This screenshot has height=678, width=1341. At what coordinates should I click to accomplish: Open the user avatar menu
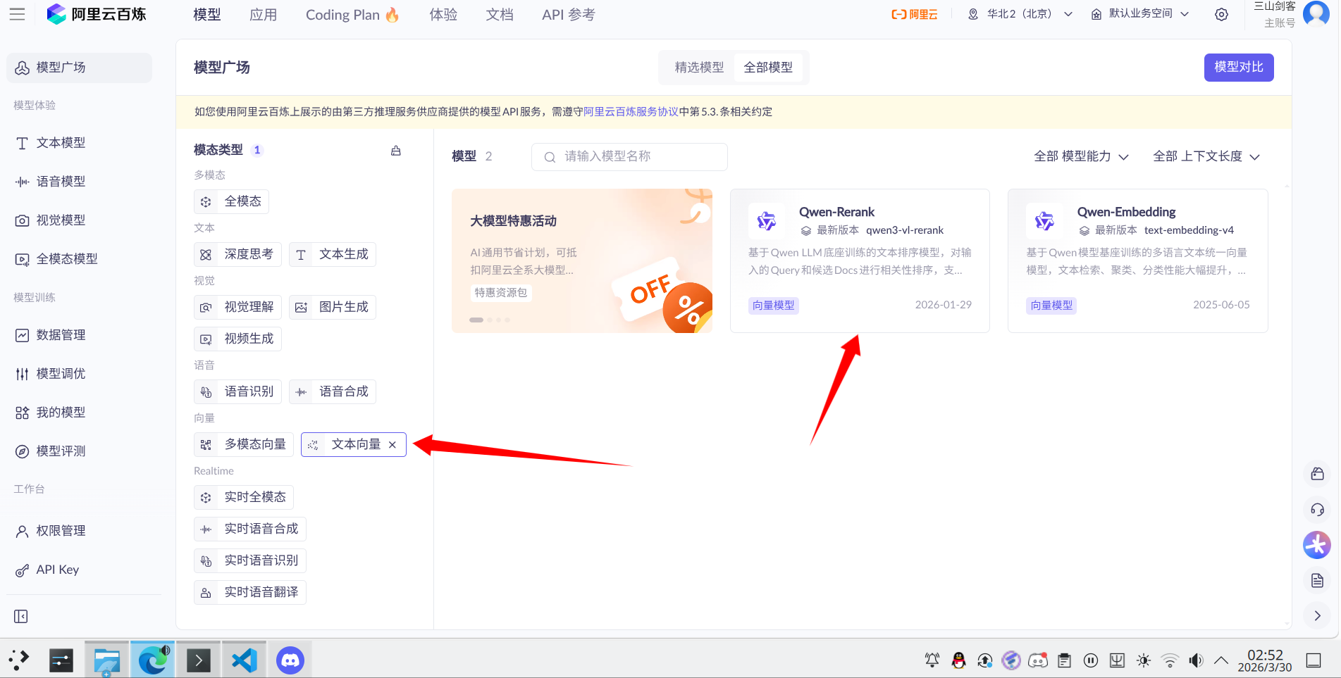pos(1315,13)
